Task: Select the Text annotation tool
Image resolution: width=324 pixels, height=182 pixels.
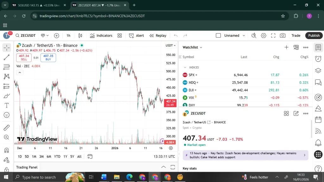Action: click(7, 105)
